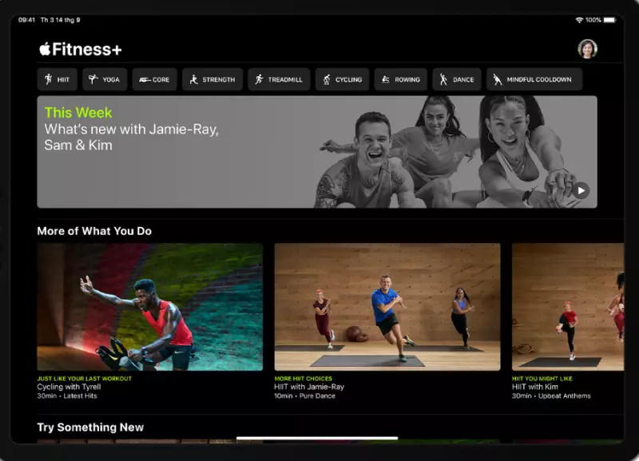Viewport: 639px width, 461px height.
Task: Choose the Core plank icon
Action: pyautogui.click(x=145, y=79)
